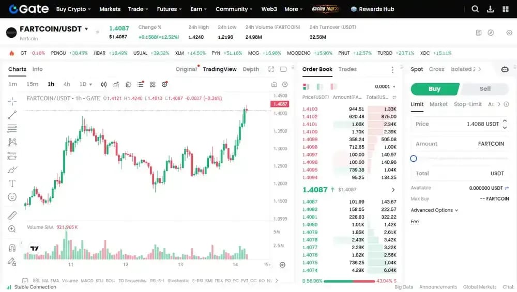Expand Advanced Options

[x=434, y=210]
